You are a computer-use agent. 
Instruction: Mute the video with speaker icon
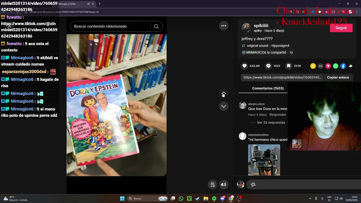point(224,185)
